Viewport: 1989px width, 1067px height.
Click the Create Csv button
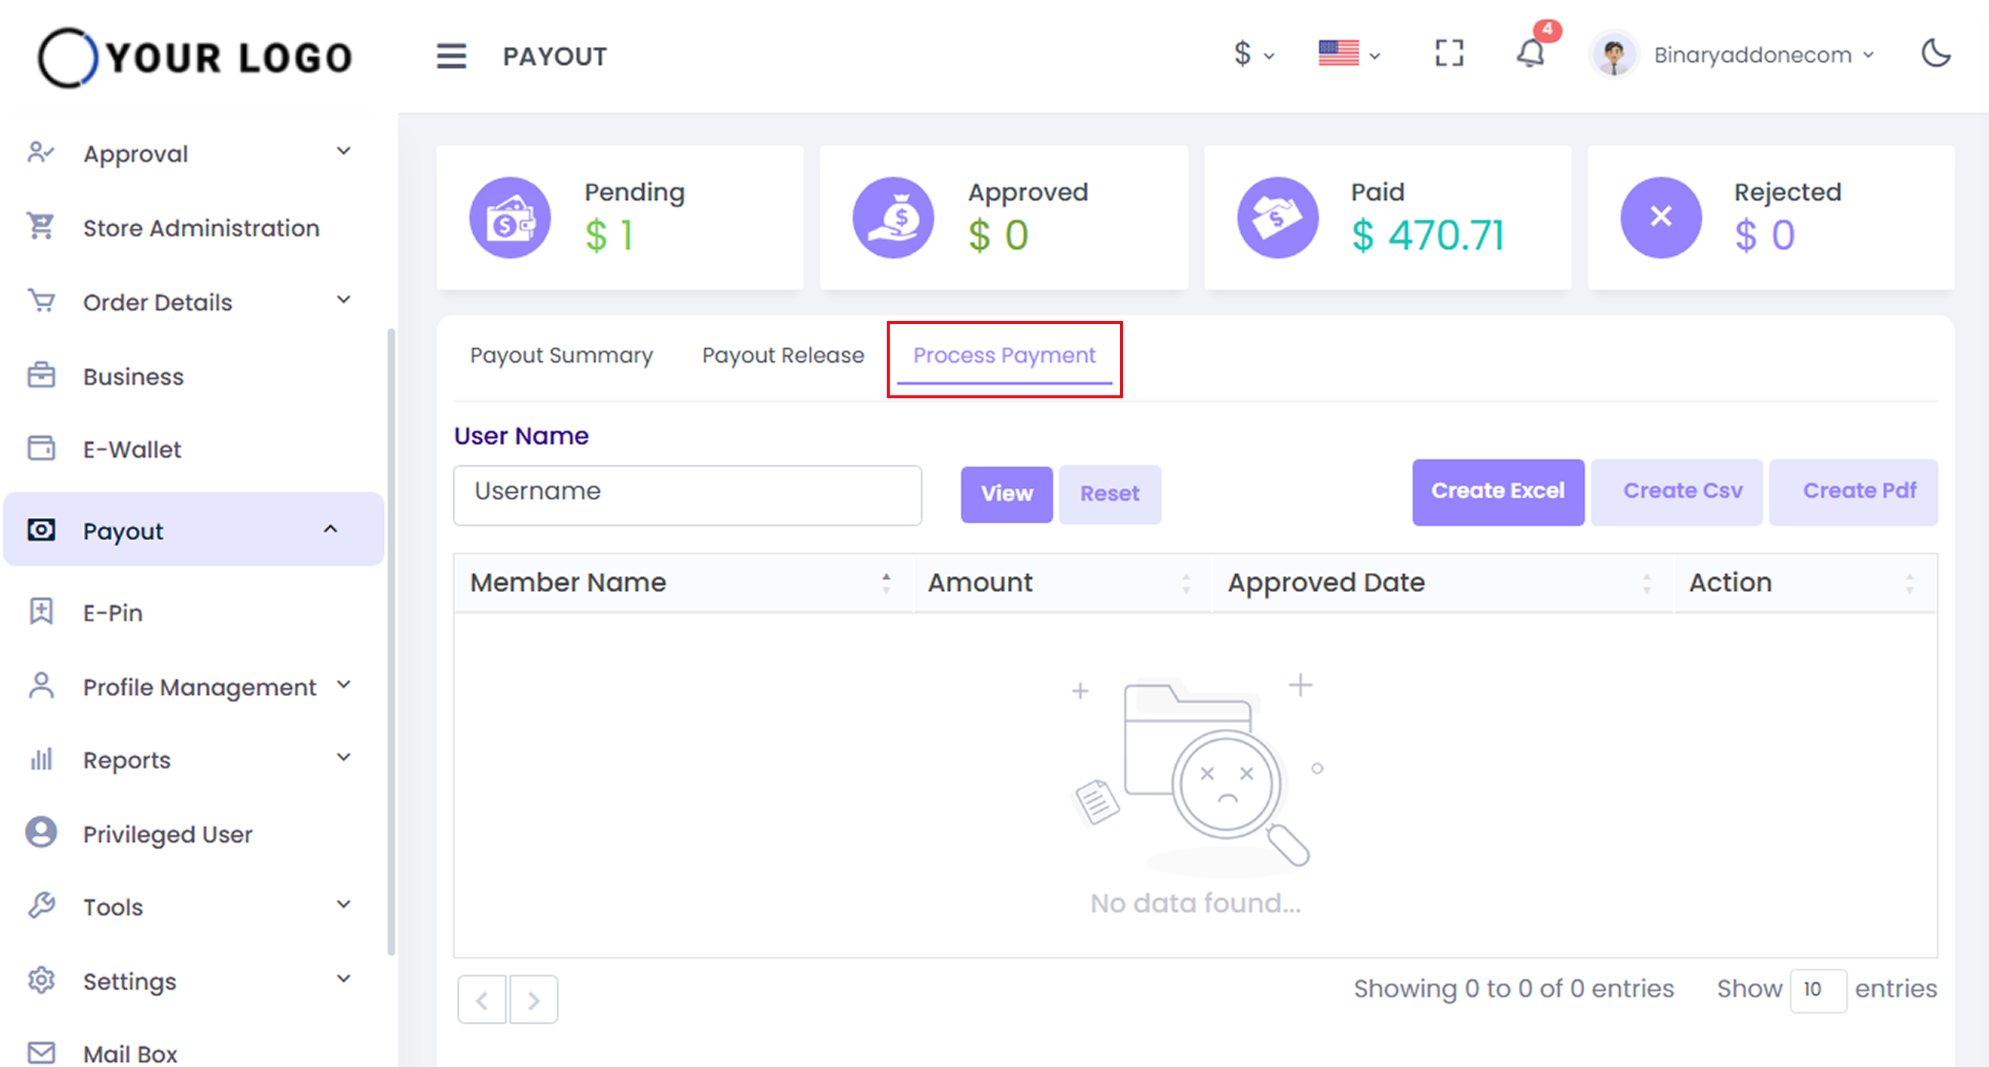1676,491
